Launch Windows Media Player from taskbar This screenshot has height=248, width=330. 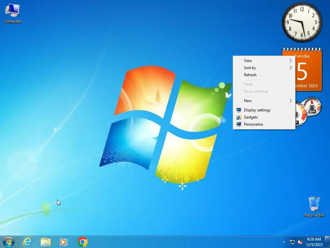[63, 242]
